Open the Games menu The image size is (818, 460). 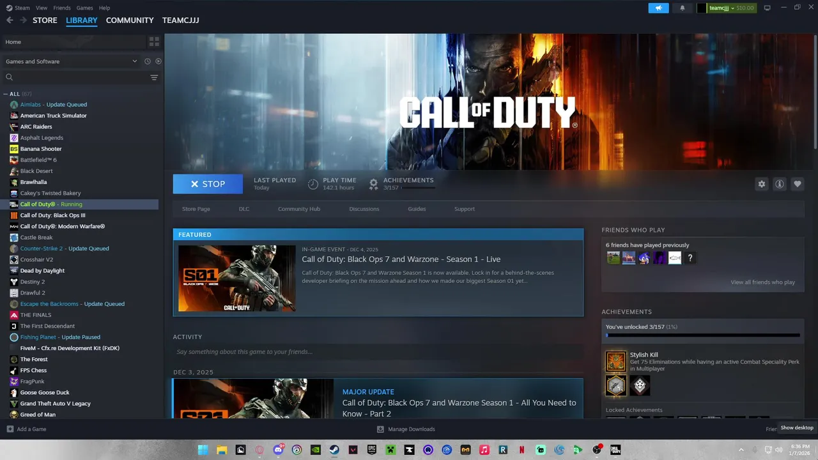[x=84, y=8]
